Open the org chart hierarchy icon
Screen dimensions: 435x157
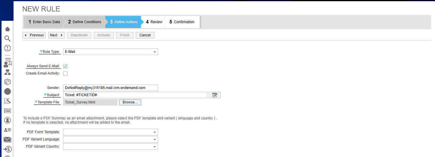(8, 72)
